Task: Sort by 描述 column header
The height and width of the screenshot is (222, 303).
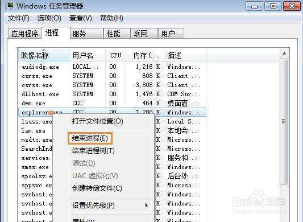Action: (x=185, y=55)
